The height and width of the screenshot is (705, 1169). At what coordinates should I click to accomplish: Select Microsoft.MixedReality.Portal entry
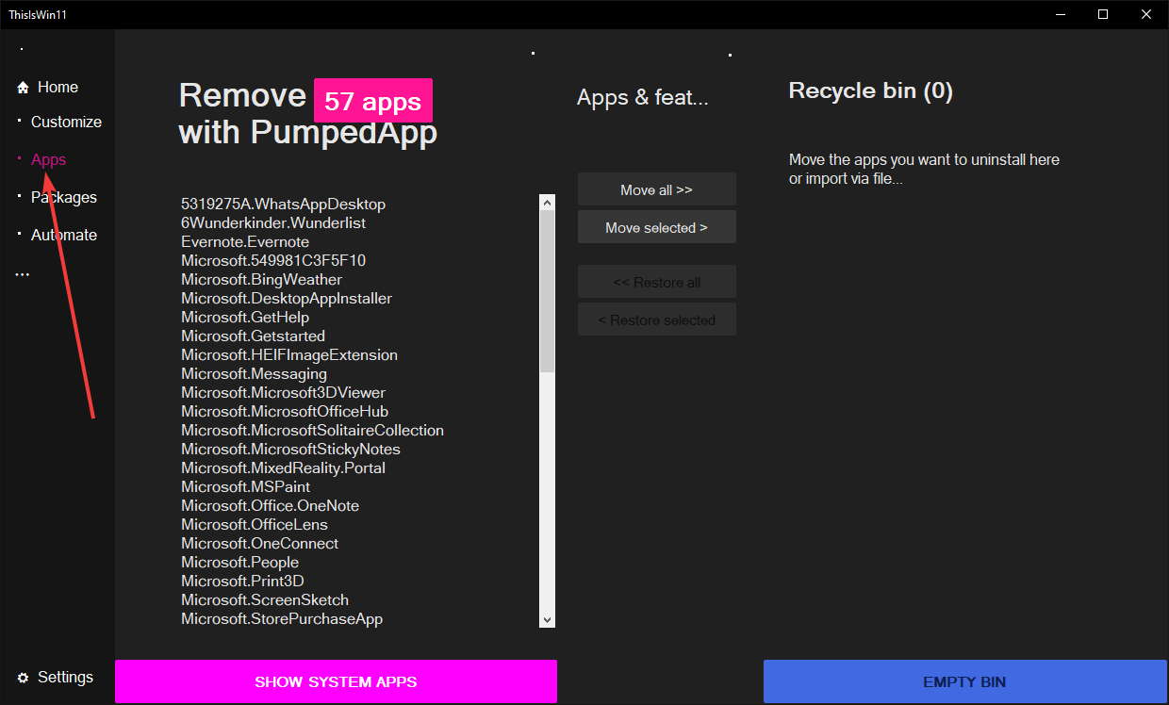tap(283, 467)
